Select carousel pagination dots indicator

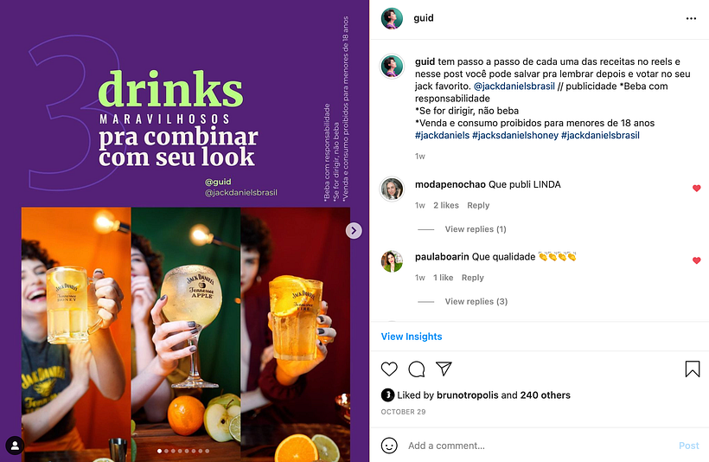click(182, 451)
